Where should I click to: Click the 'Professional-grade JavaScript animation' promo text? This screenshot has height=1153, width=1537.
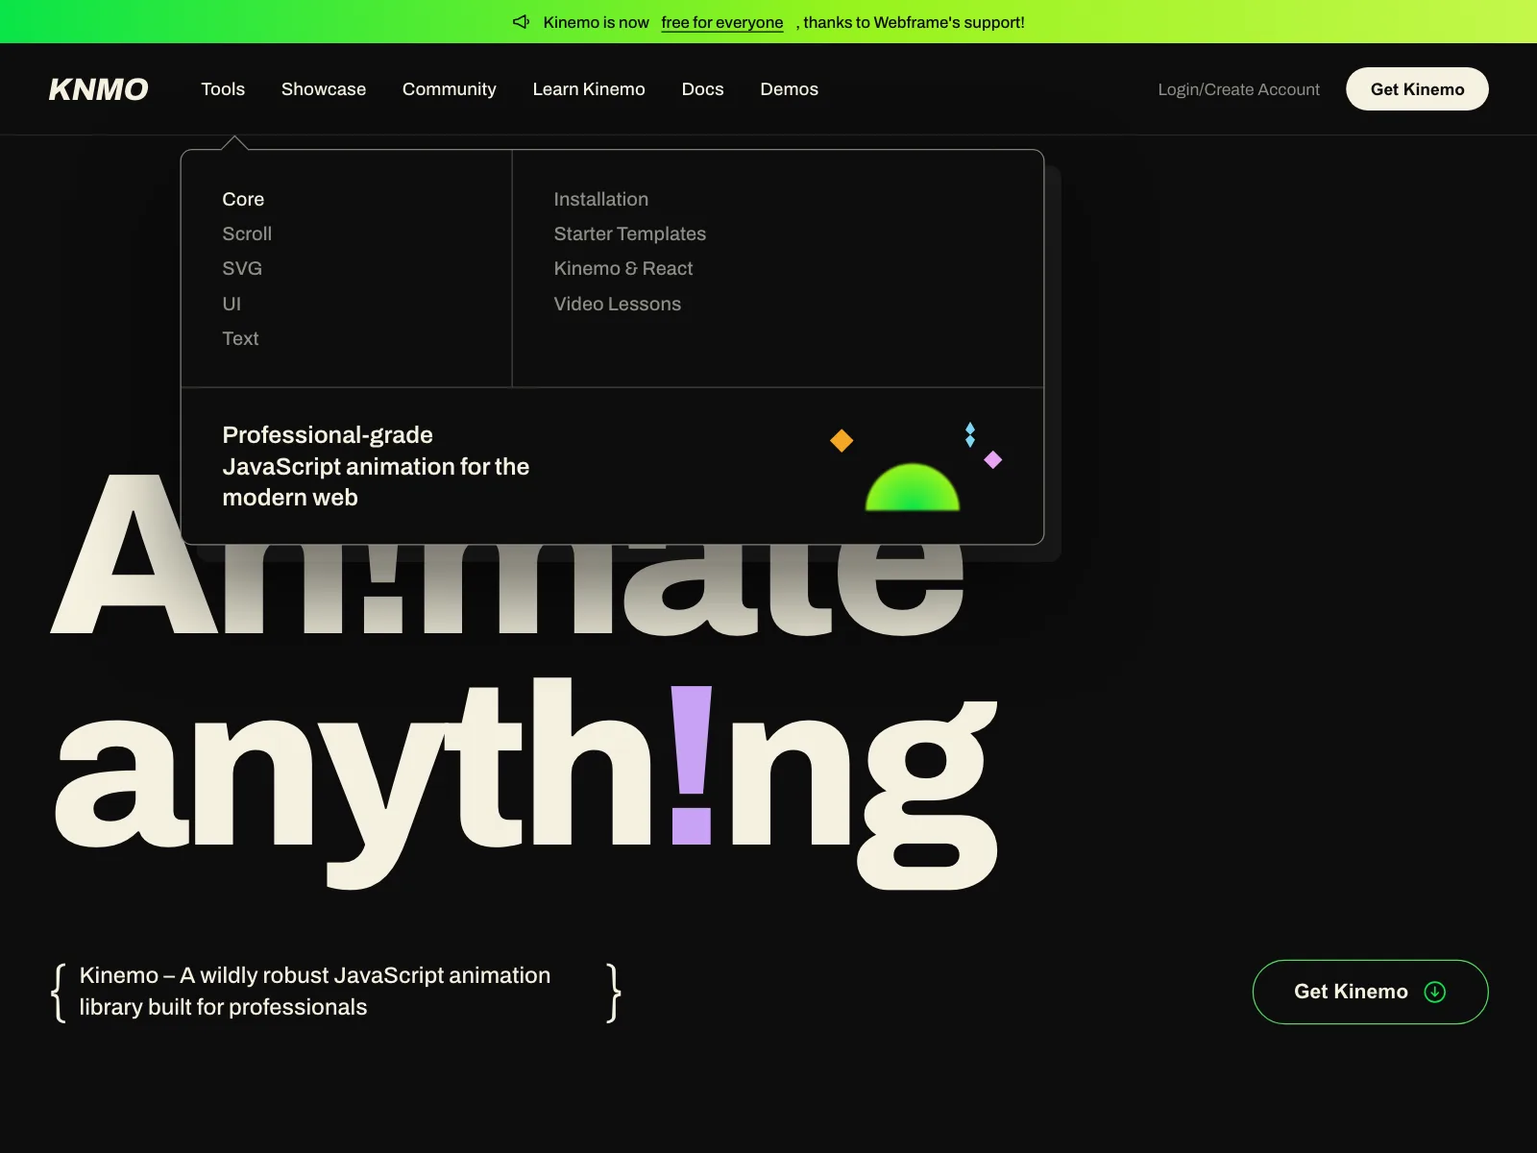coord(376,466)
